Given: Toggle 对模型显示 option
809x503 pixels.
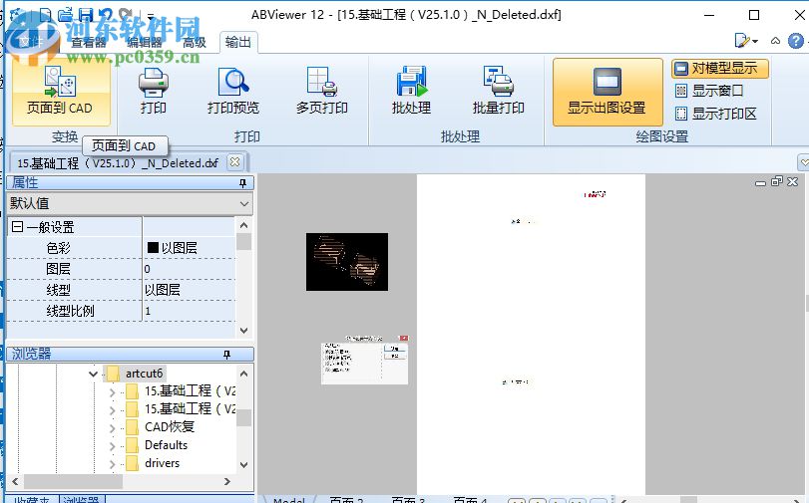Looking at the screenshot, I should click(x=720, y=68).
